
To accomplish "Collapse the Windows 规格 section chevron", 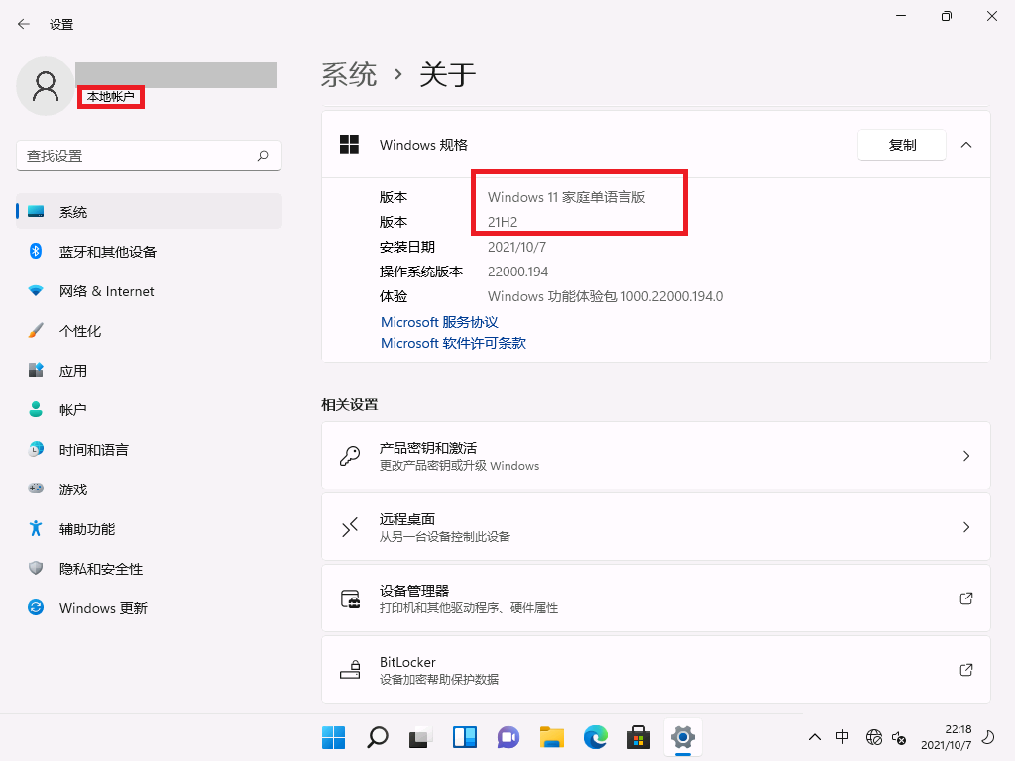I will point(966,145).
